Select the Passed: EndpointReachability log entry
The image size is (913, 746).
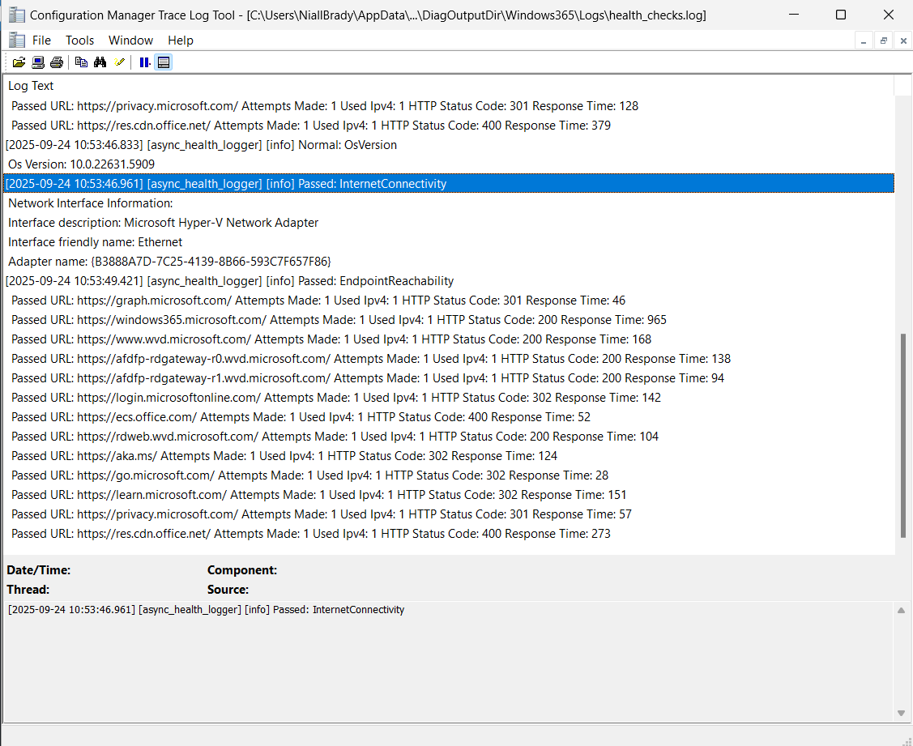(x=229, y=281)
